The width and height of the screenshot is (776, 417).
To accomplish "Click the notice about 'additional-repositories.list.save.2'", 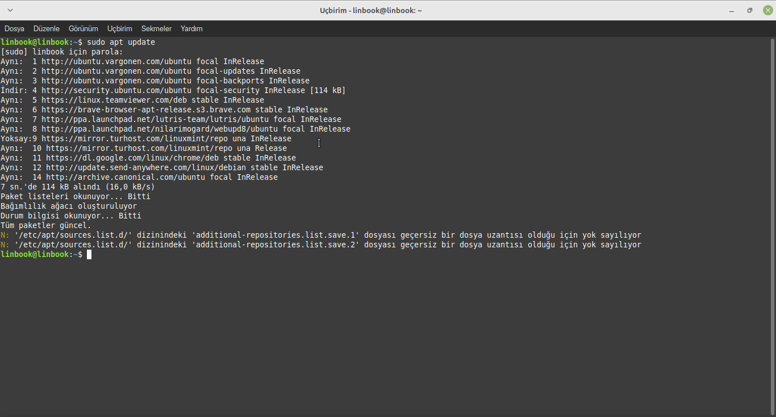I will point(321,245).
